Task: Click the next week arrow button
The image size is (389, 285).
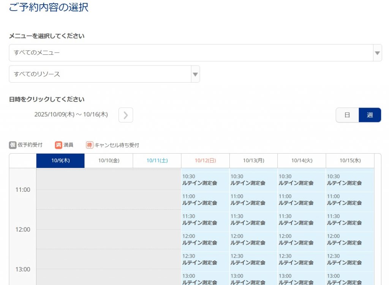Action: (126, 115)
